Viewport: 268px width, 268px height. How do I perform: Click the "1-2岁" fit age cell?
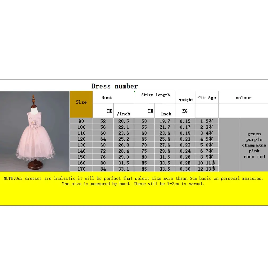coord(206,121)
